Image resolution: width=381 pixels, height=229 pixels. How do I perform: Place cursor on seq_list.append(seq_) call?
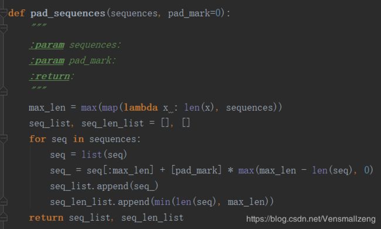click(x=104, y=186)
